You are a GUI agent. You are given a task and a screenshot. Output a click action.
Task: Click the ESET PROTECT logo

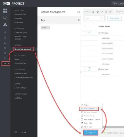[x=13, y=3]
